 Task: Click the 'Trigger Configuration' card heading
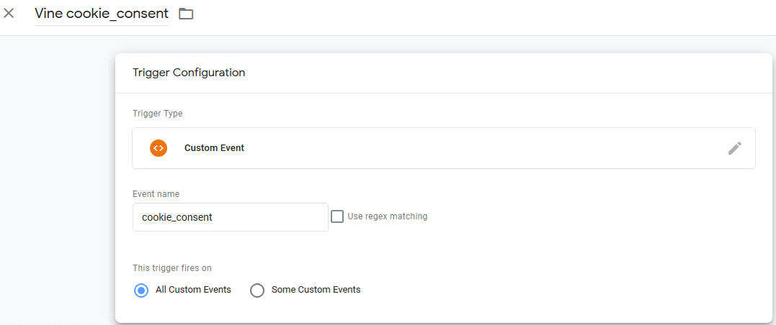click(189, 73)
